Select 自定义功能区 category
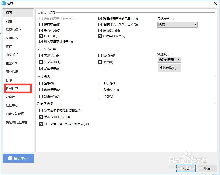220x175 pixels. point(15,114)
